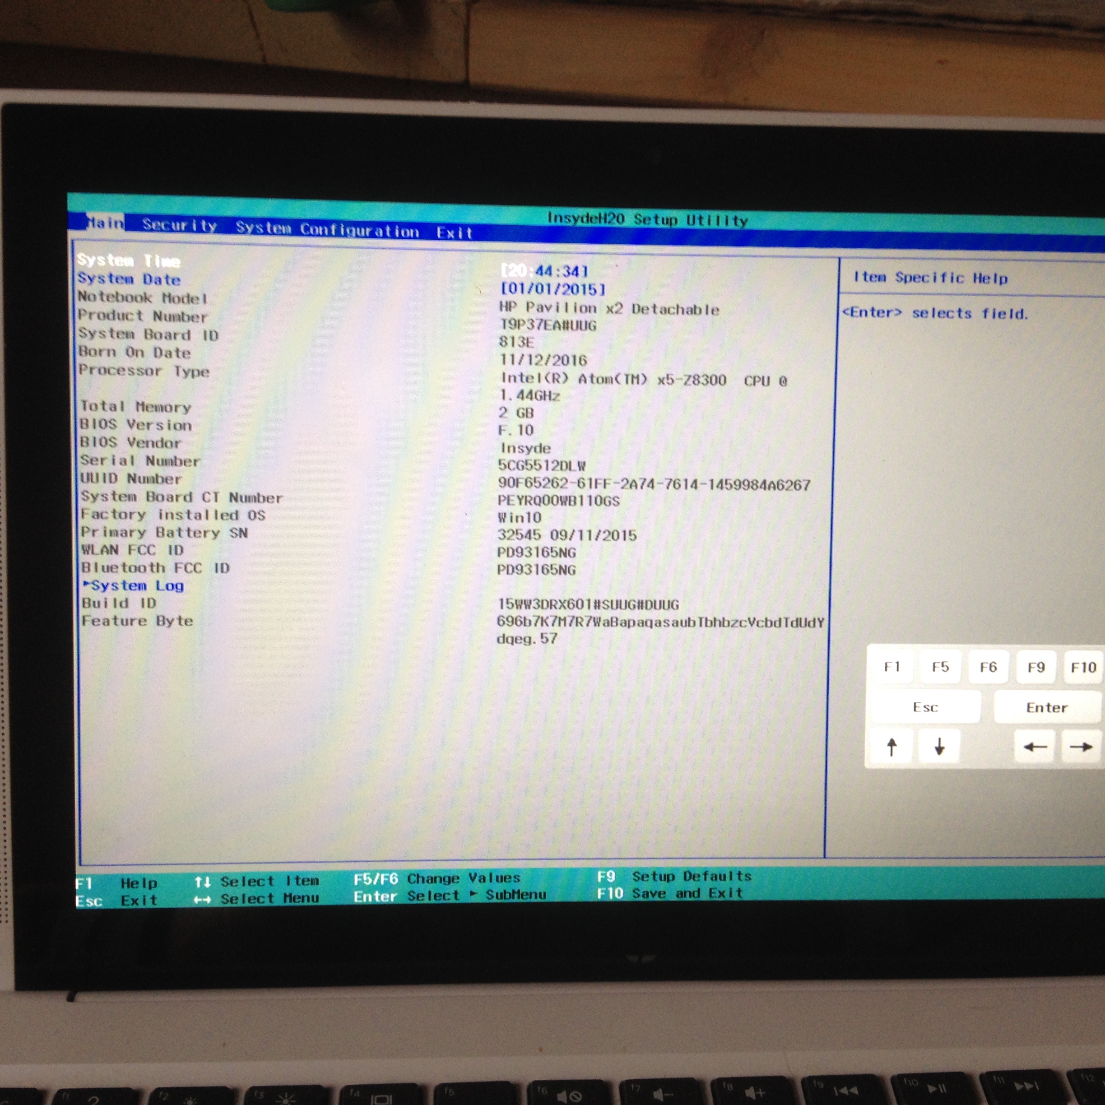Click the highlighted System Time label
1105x1105 pixels.
(x=129, y=261)
